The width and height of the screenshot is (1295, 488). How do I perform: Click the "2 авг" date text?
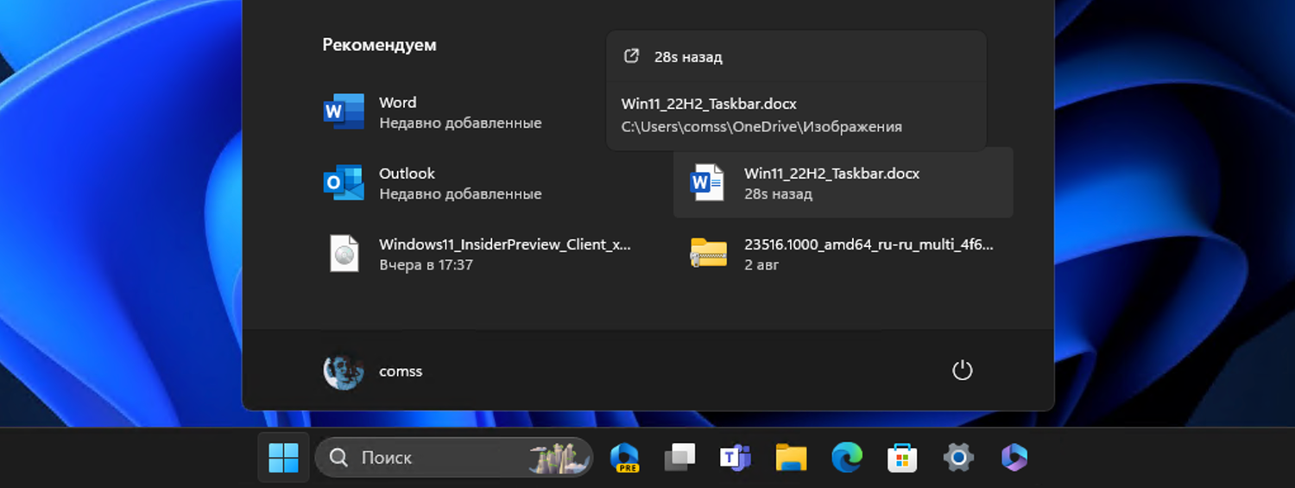761,264
